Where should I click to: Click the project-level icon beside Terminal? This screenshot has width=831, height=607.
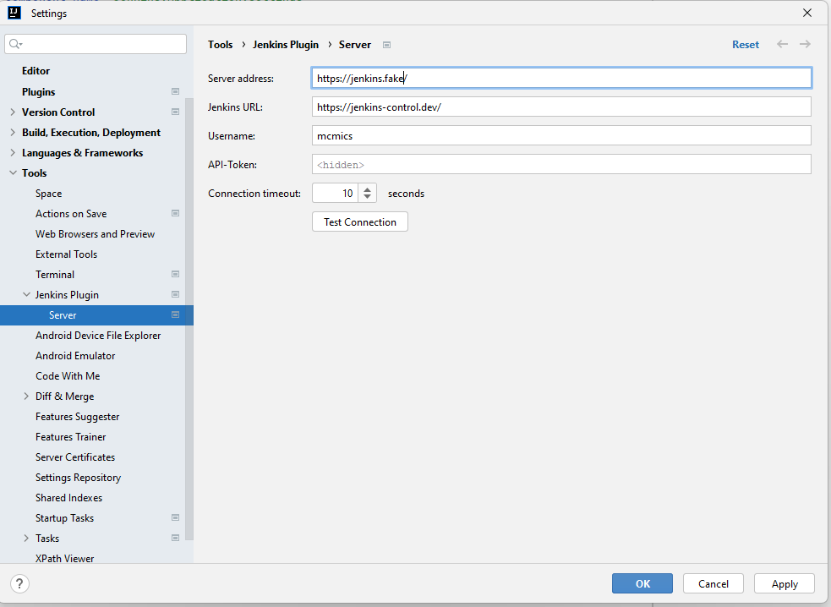pos(176,274)
